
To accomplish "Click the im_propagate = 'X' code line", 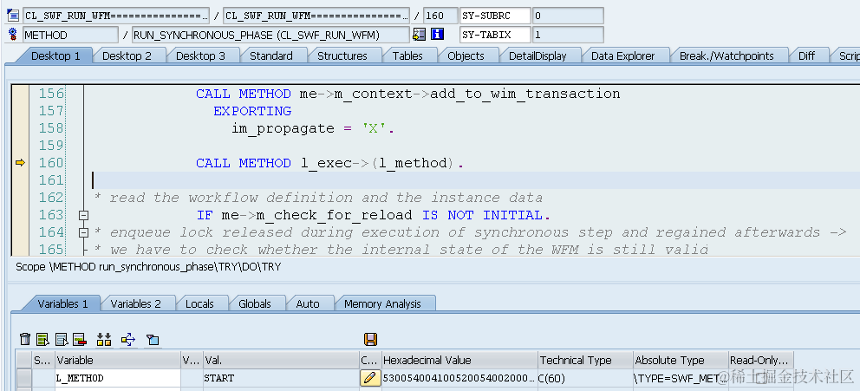I will pyautogui.click(x=313, y=128).
